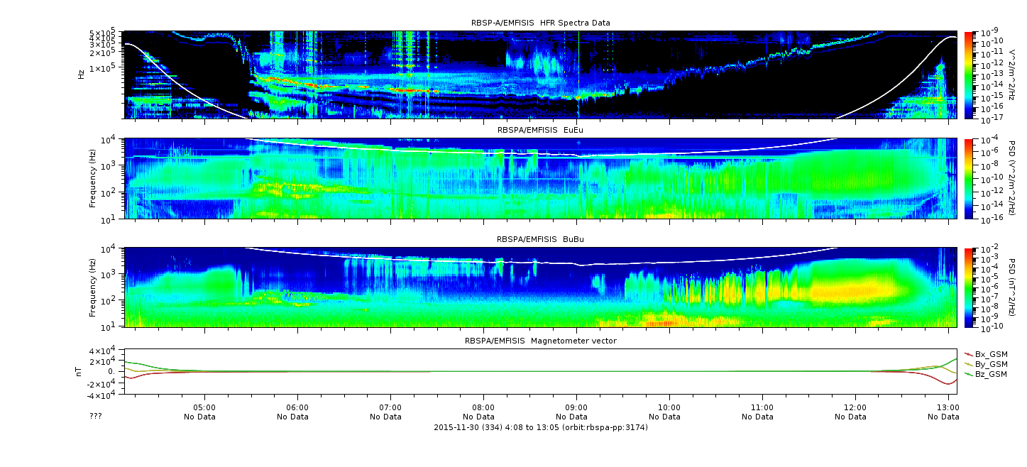Click the ??? label at bottom left
The height and width of the screenshot is (467, 1027).
pos(96,417)
